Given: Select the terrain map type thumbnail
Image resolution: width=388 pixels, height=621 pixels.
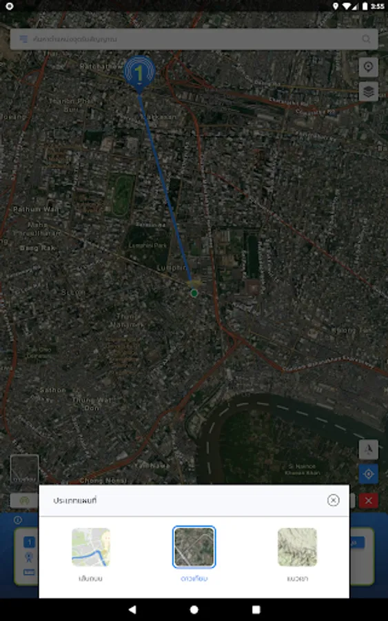Looking at the screenshot, I should click(x=298, y=547).
